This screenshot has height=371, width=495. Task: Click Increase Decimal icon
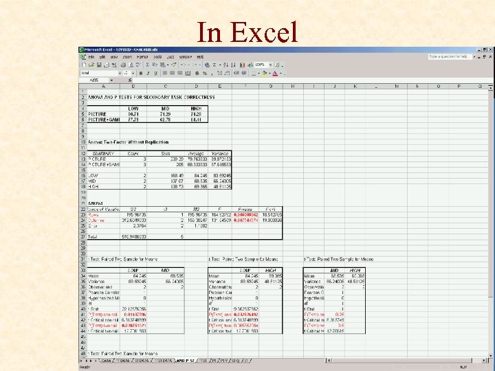point(220,74)
